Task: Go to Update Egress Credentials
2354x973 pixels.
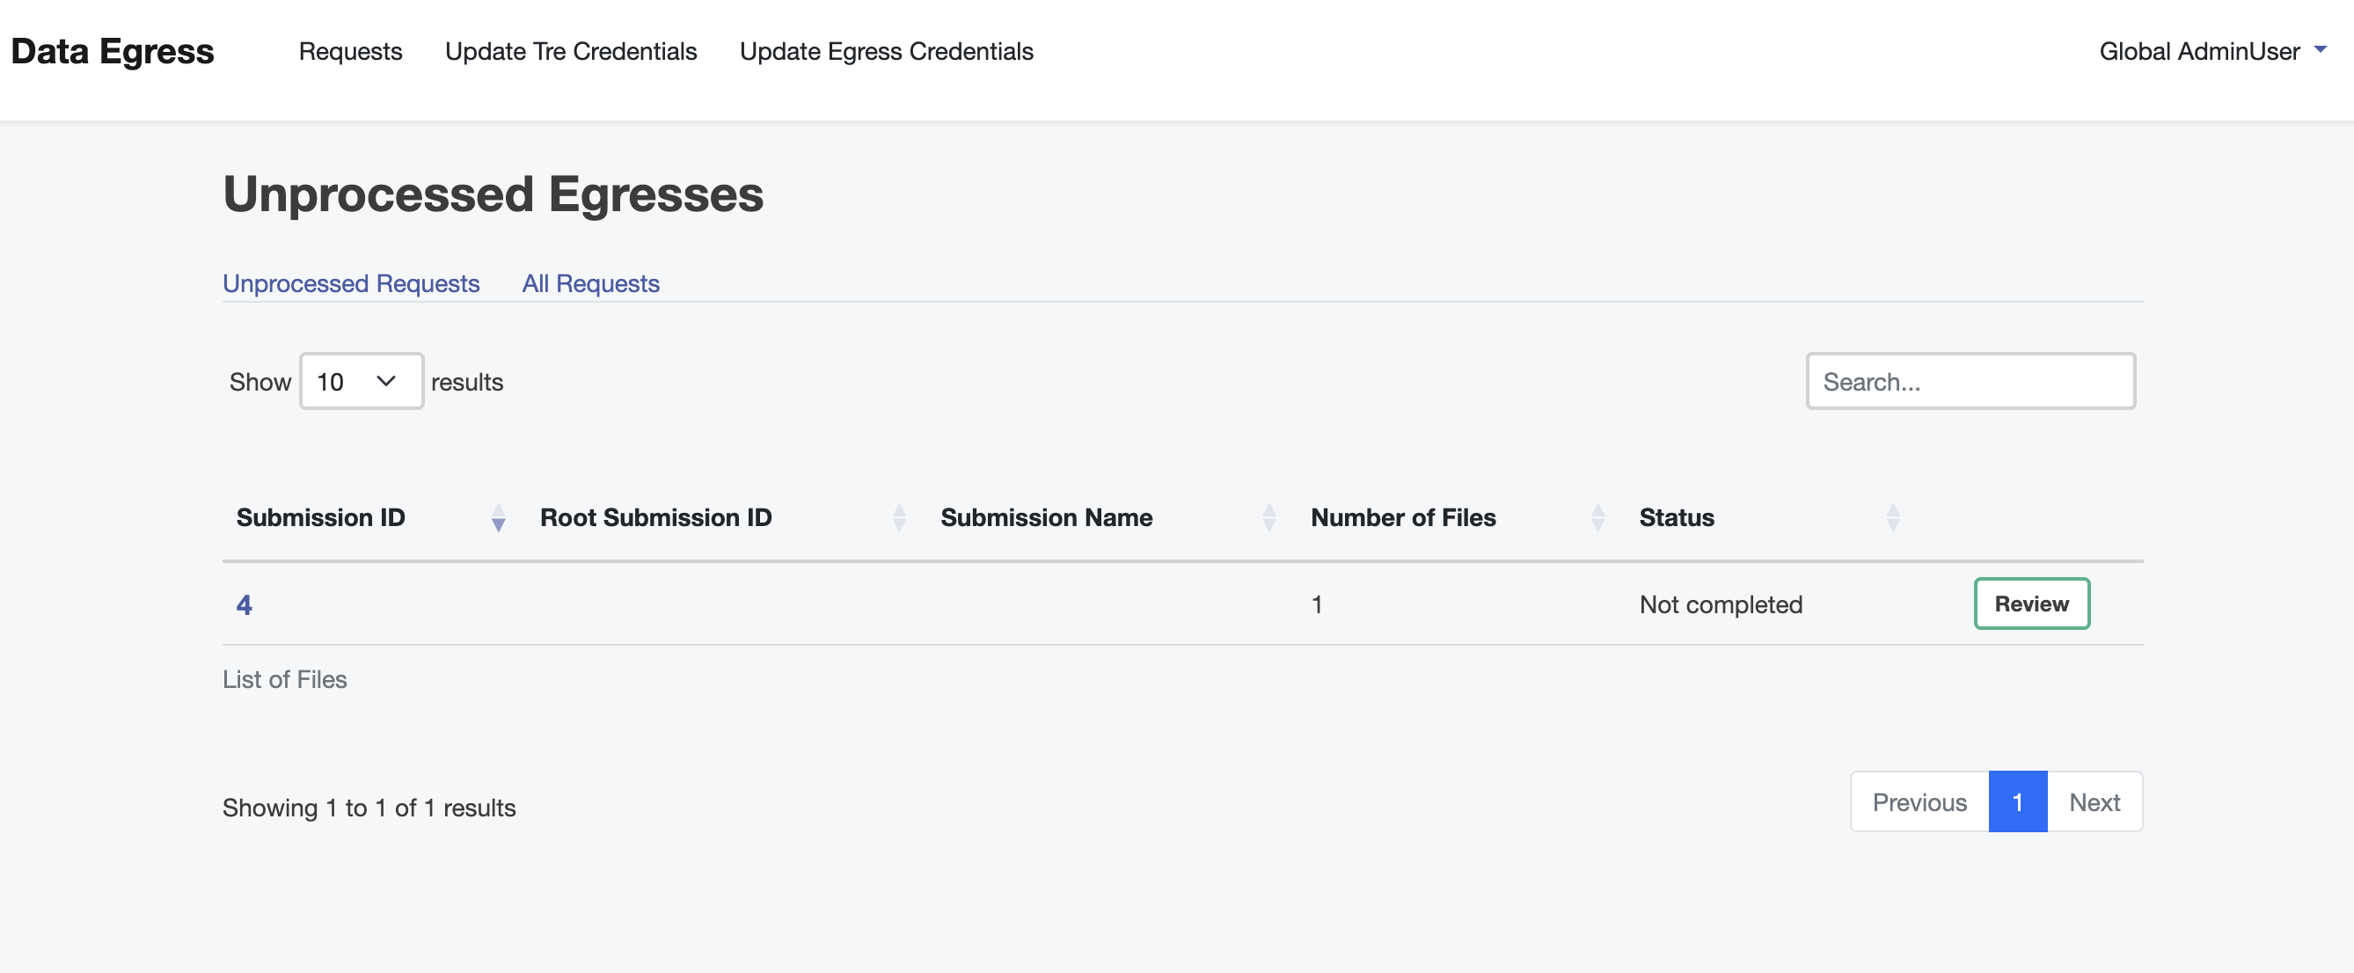Action: (x=887, y=51)
